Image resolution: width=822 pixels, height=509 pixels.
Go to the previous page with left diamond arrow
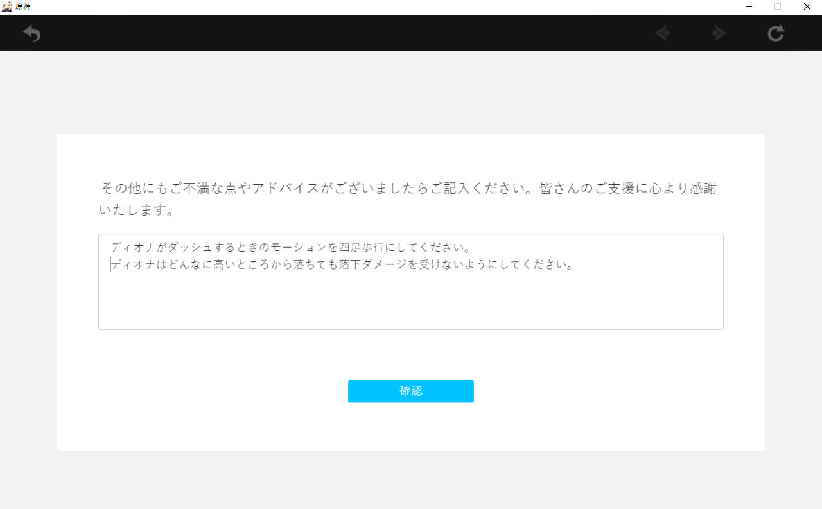[x=662, y=33]
